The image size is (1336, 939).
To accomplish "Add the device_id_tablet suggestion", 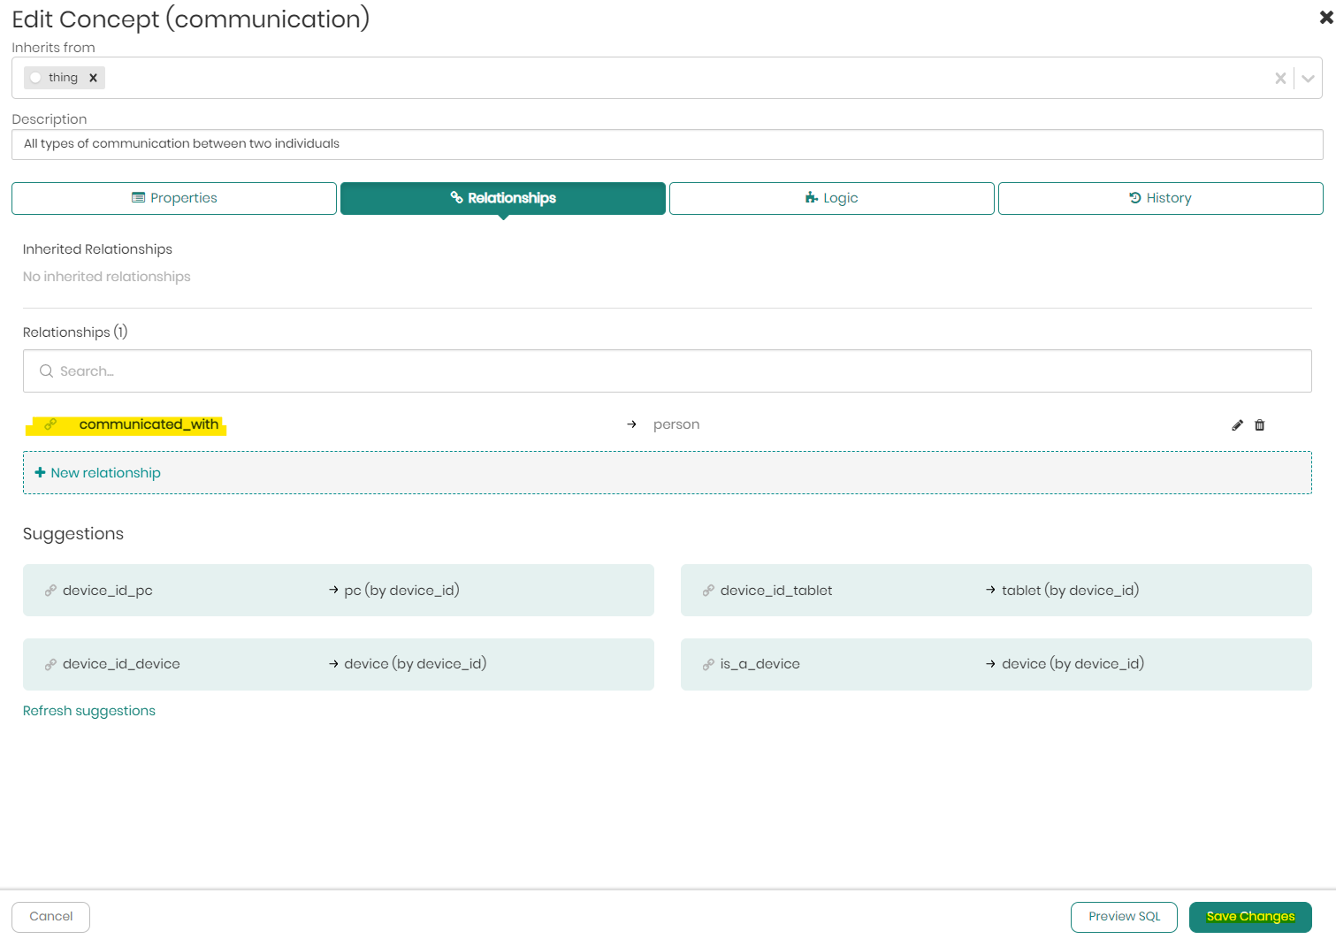I will (x=996, y=591).
